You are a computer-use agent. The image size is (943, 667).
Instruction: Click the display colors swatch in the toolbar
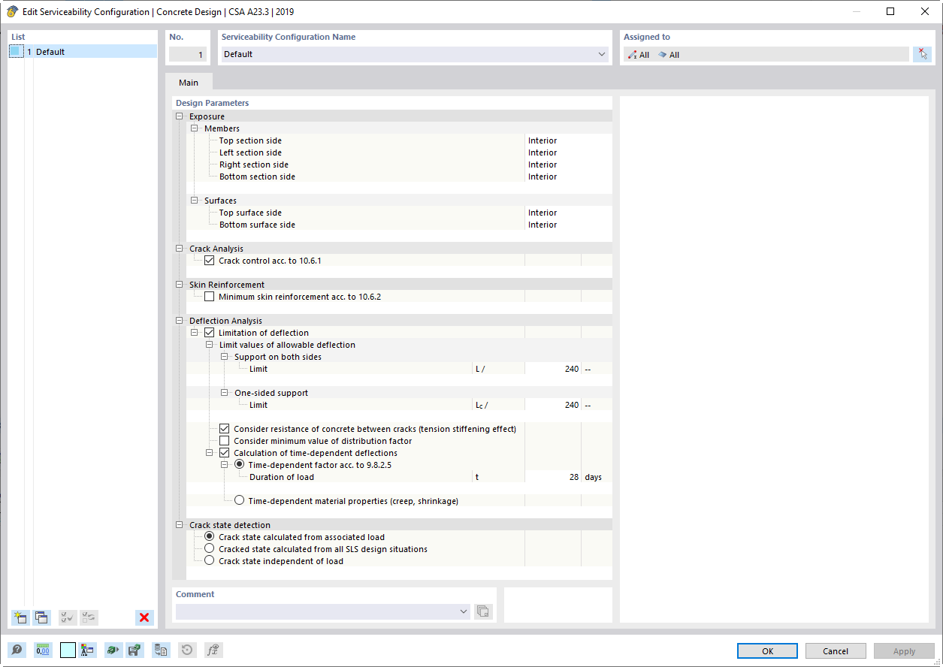point(67,649)
